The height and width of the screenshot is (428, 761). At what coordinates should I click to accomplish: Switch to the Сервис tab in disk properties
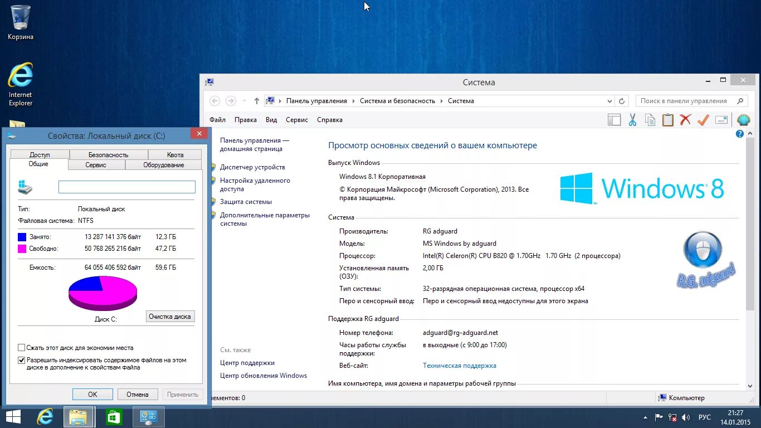click(96, 165)
